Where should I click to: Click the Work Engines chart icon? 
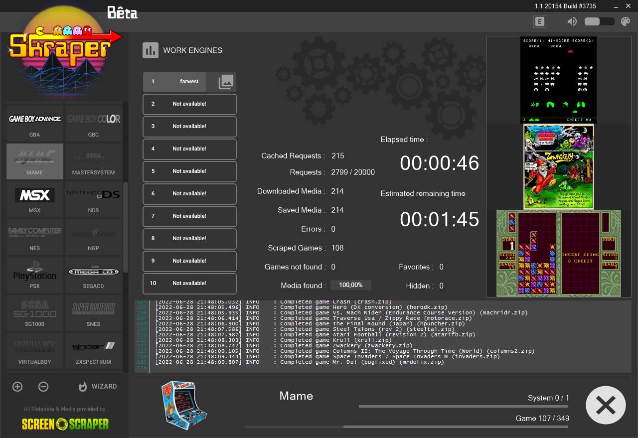click(151, 50)
